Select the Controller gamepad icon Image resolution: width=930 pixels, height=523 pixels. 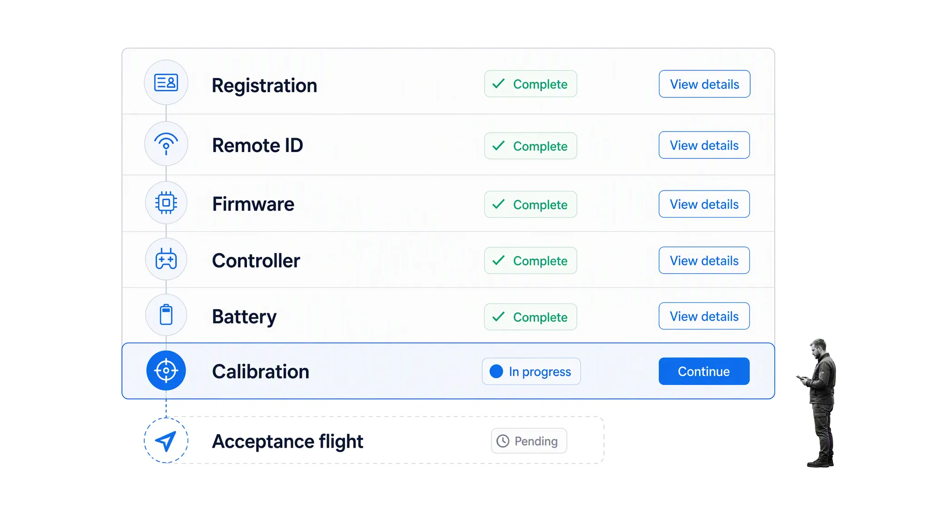(x=166, y=259)
